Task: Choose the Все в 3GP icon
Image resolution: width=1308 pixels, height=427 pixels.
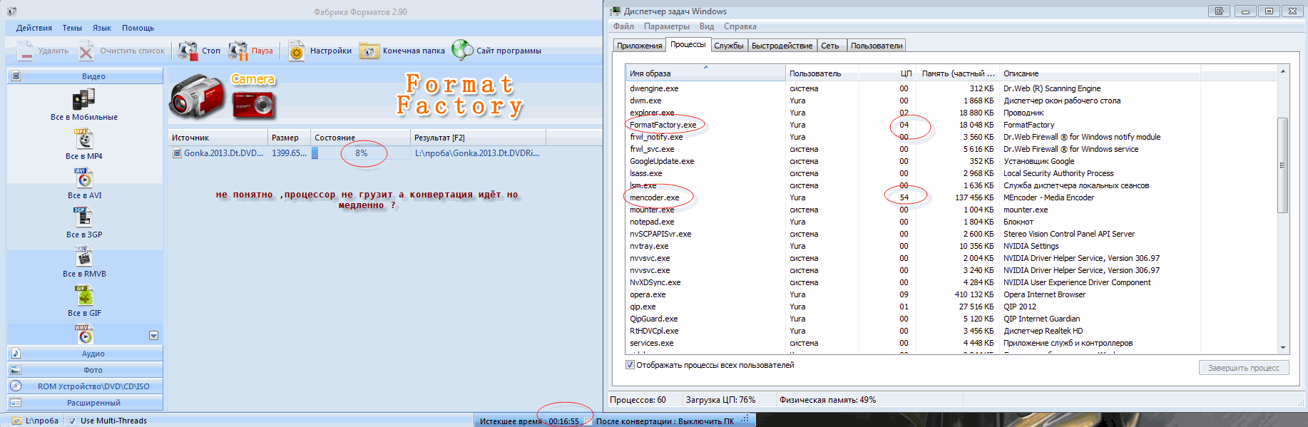Action: tap(83, 217)
